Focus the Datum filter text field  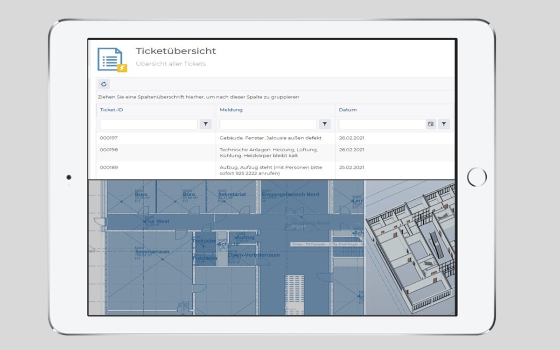point(382,124)
